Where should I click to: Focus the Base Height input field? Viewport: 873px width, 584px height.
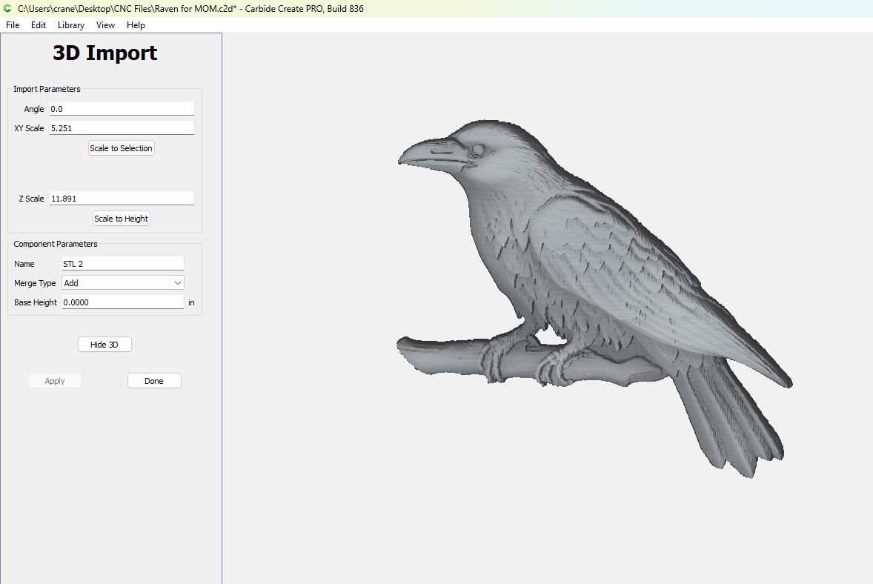[x=122, y=302]
